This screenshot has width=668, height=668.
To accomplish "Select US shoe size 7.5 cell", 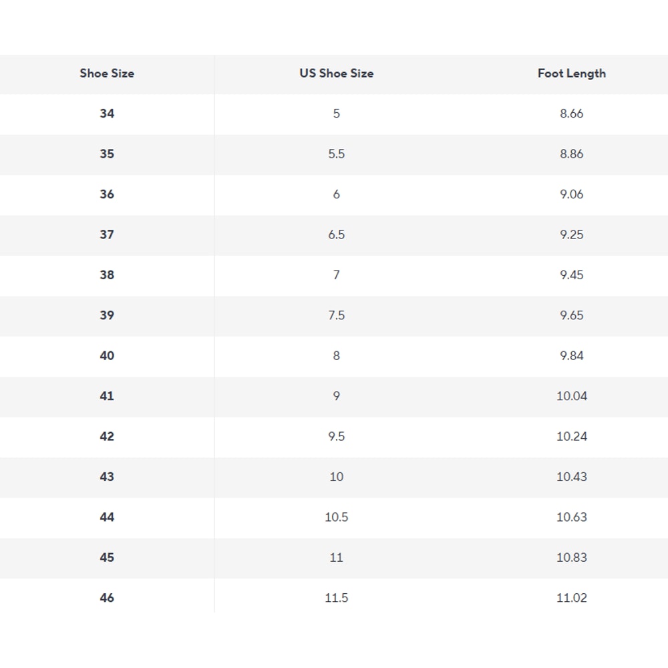I will point(336,315).
